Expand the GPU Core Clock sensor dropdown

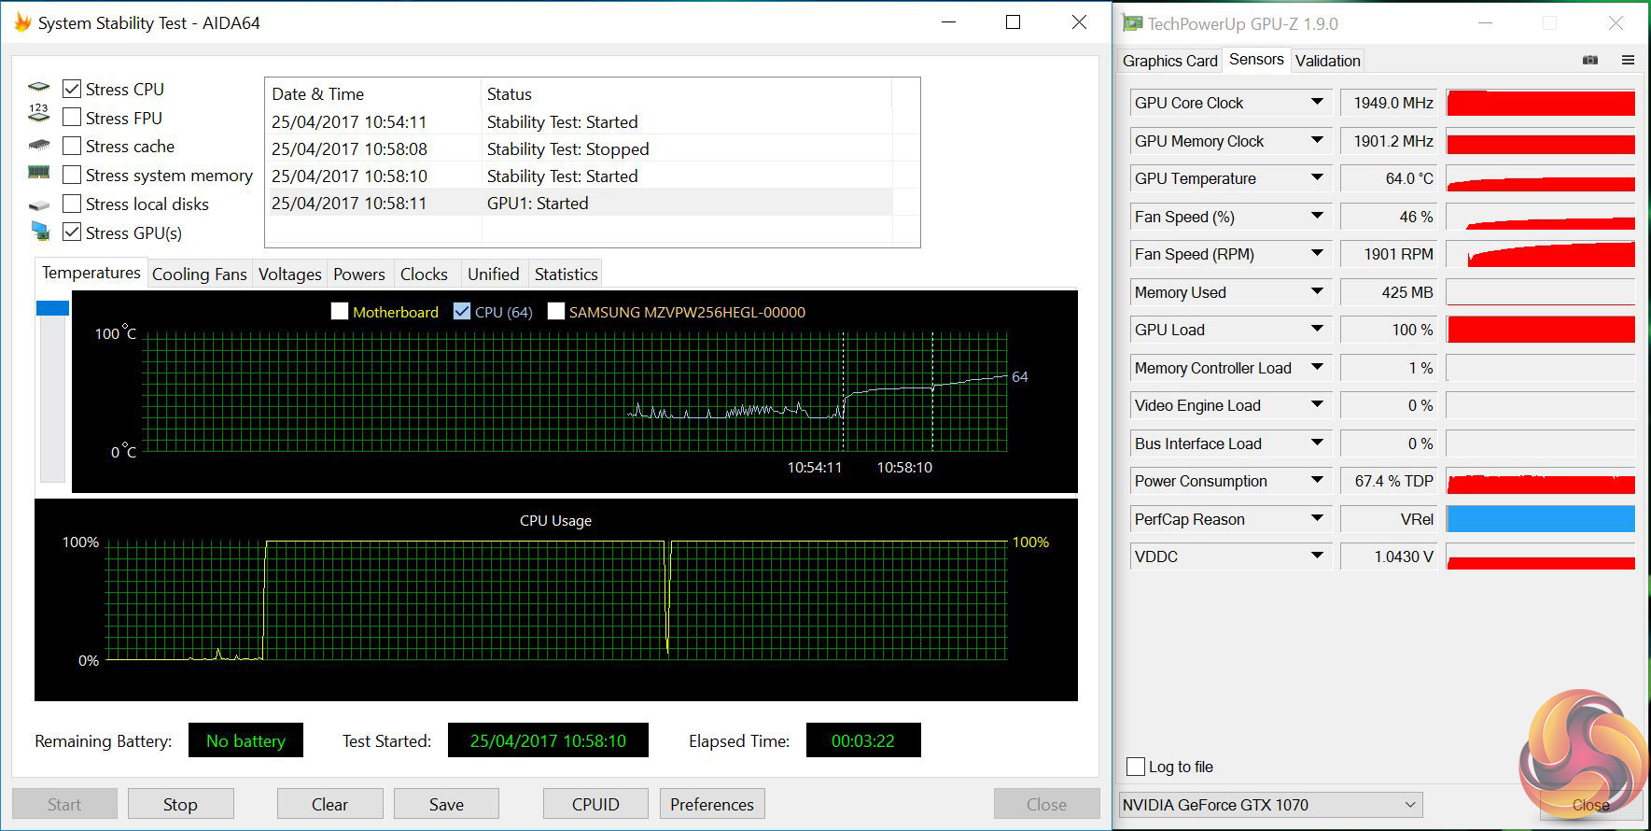(x=1317, y=102)
